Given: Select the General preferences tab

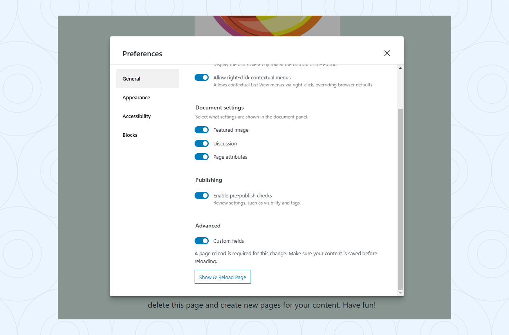Looking at the screenshot, I should point(148,79).
